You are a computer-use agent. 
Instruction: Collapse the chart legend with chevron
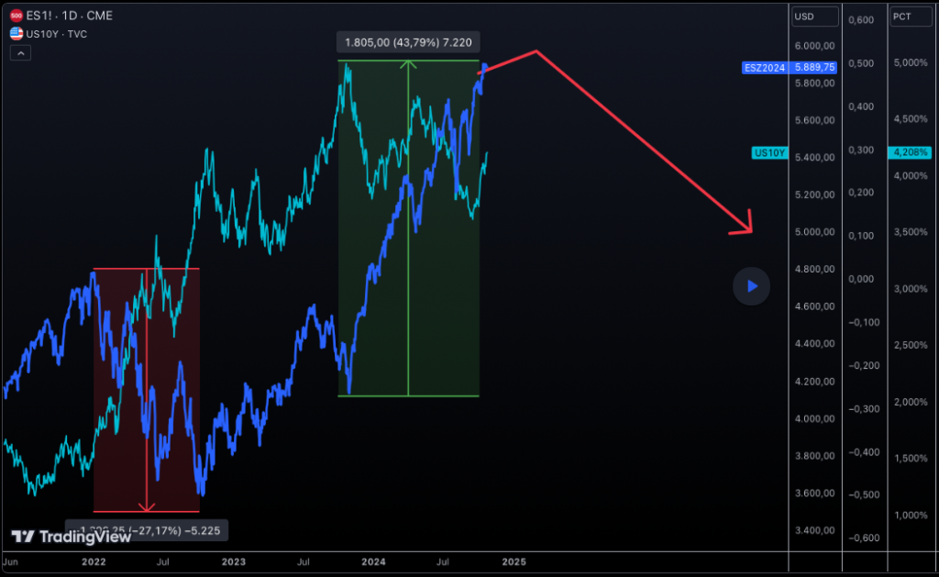point(20,53)
